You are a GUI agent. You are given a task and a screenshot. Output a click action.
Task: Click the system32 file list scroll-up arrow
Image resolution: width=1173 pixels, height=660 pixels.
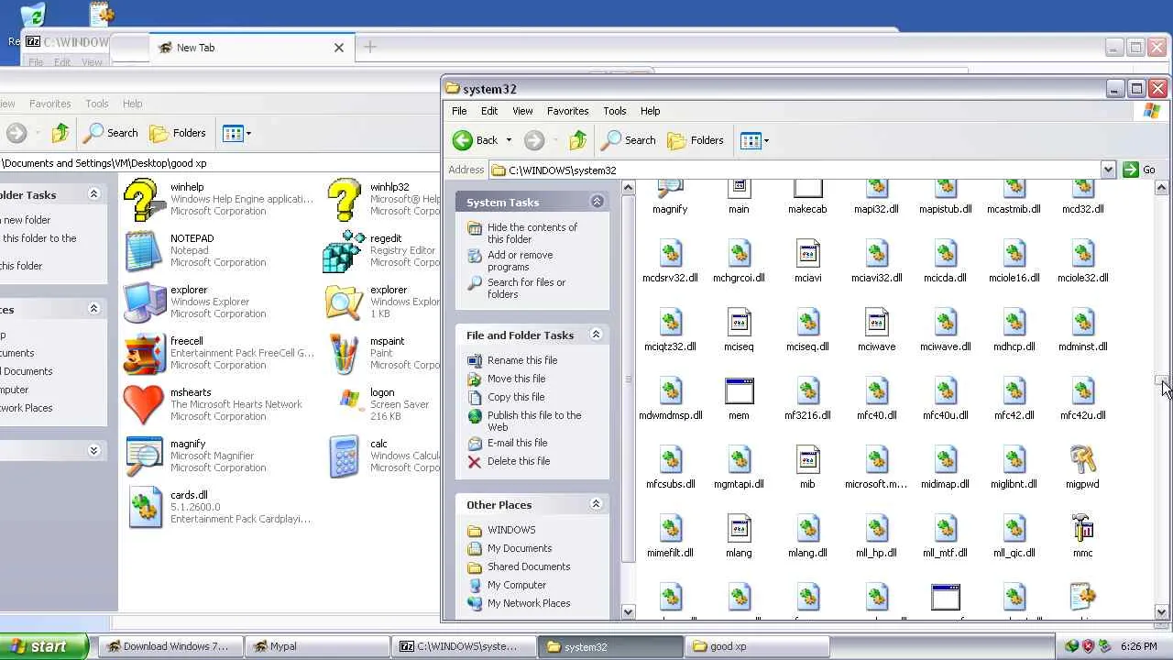point(1161,188)
